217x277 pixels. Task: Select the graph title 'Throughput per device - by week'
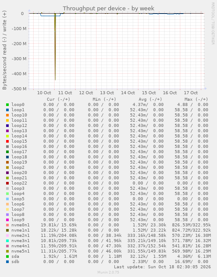click(x=109, y=8)
